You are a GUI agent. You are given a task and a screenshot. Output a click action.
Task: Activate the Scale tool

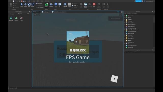29,5
